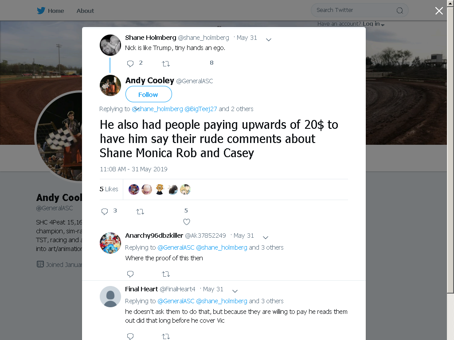Screen dimensions: 454x340
Task: Click the search magnifier icon
Action: 399,11
